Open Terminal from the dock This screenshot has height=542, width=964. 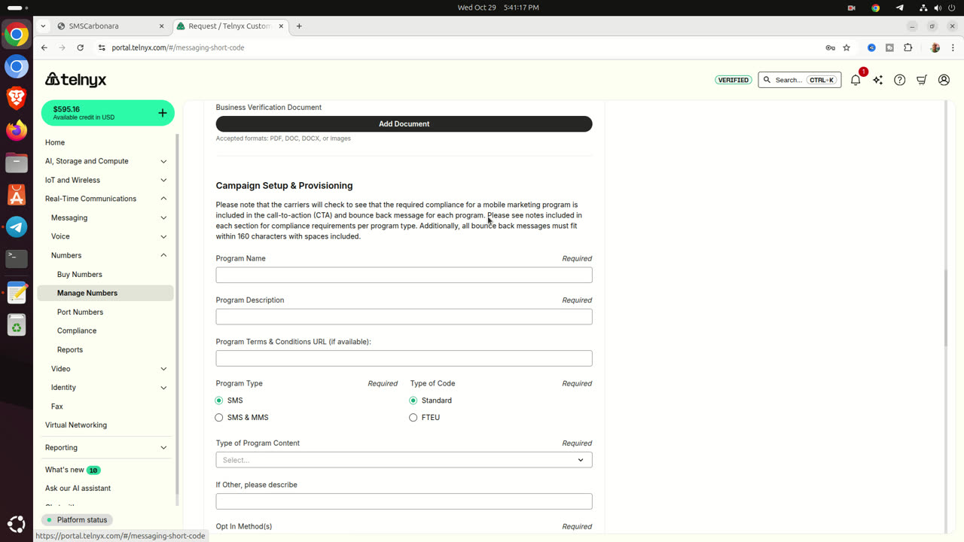pyautogui.click(x=17, y=259)
